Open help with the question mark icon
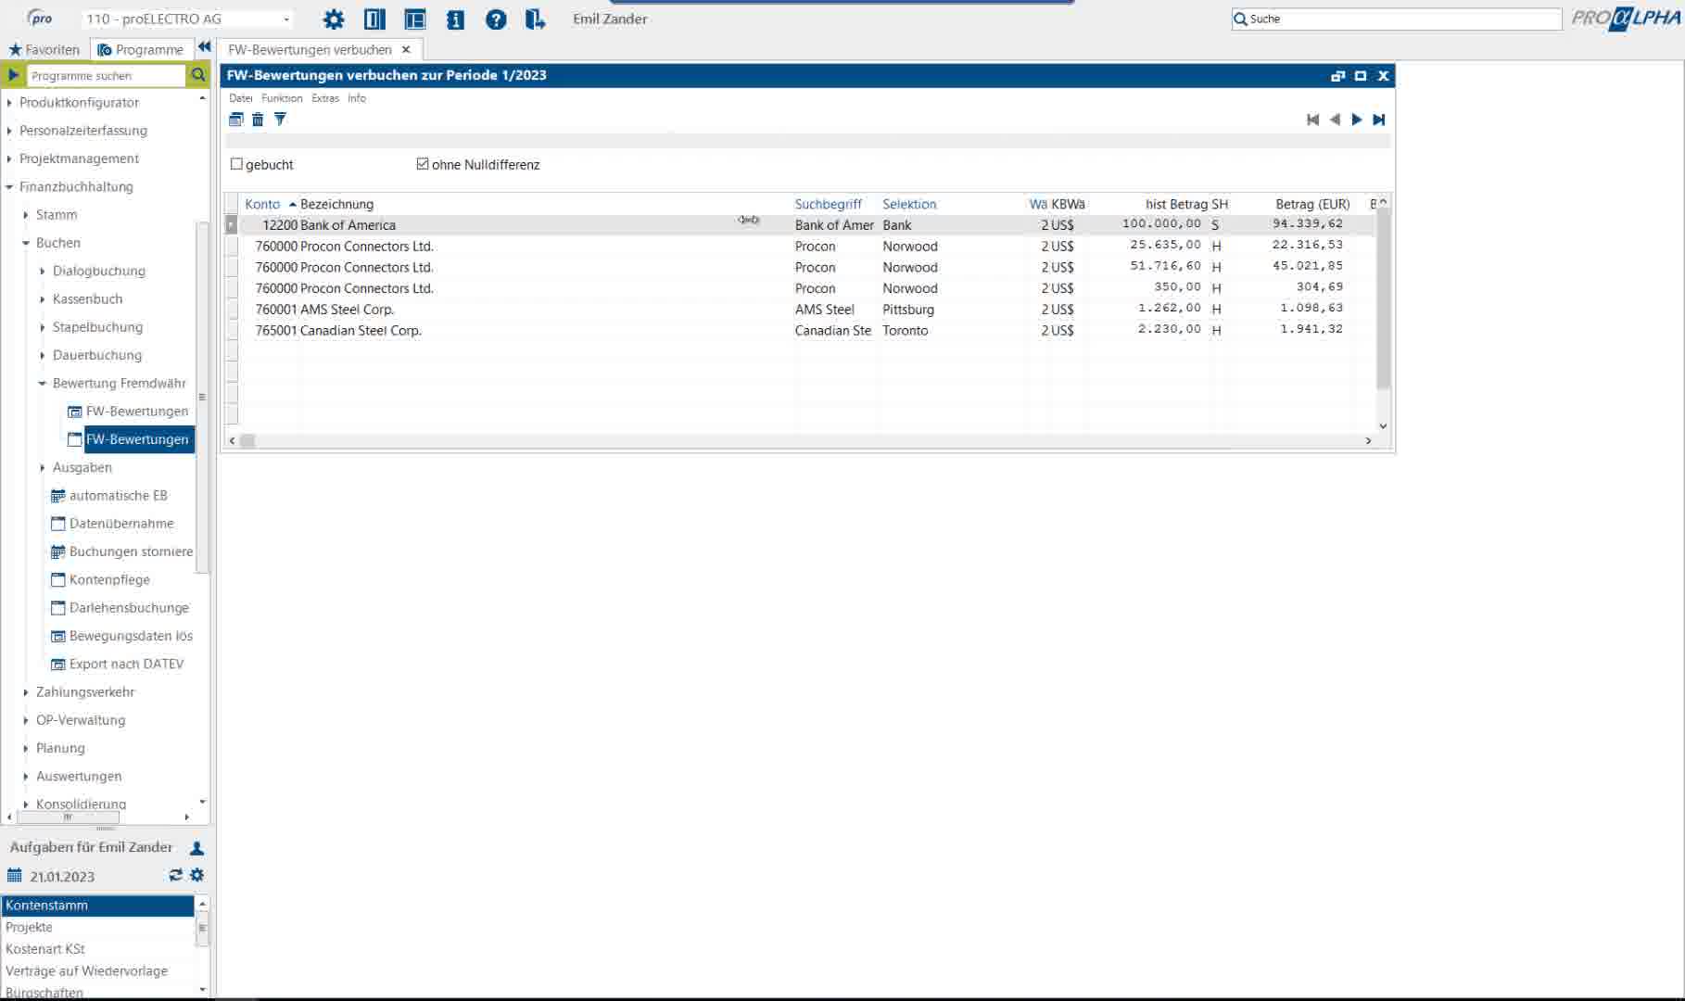1685x1001 pixels. pyautogui.click(x=496, y=19)
